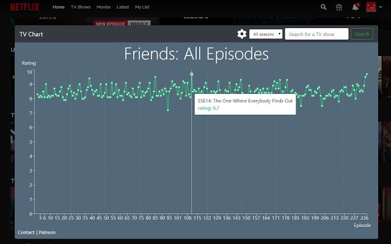The height and width of the screenshot is (244, 391).
Task: Click the lowest rating point near episode 95
Action: click(x=168, y=110)
